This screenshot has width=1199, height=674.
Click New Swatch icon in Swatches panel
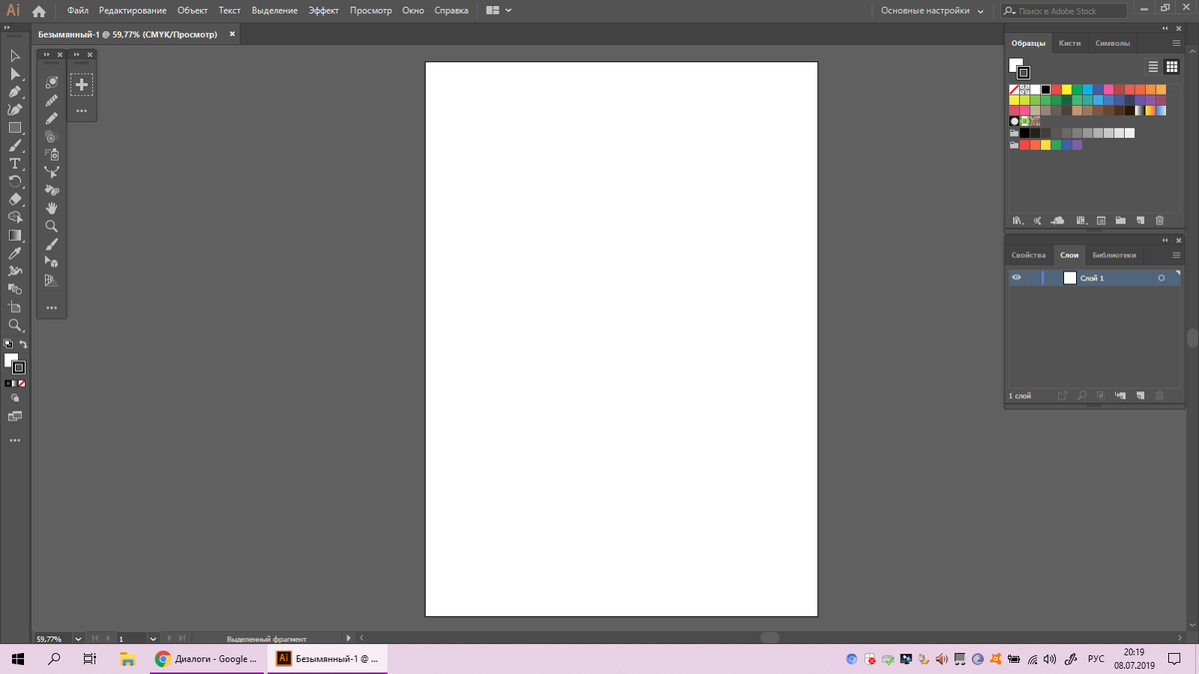click(x=1140, y=220)
